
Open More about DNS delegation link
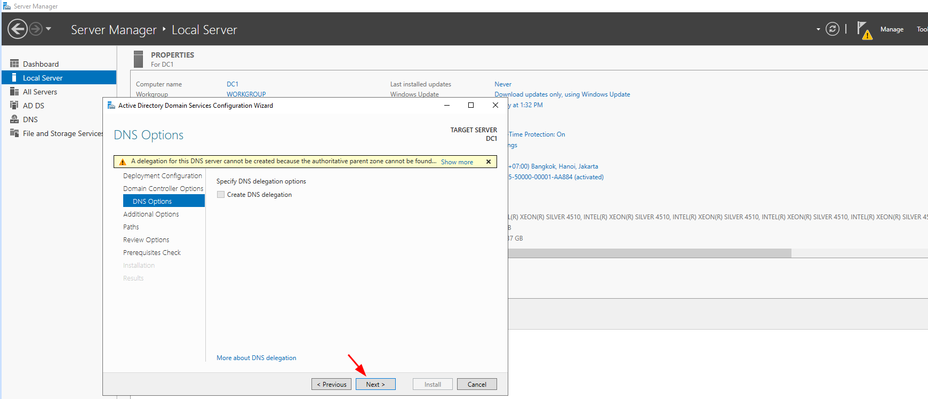(x=256, y=358)
